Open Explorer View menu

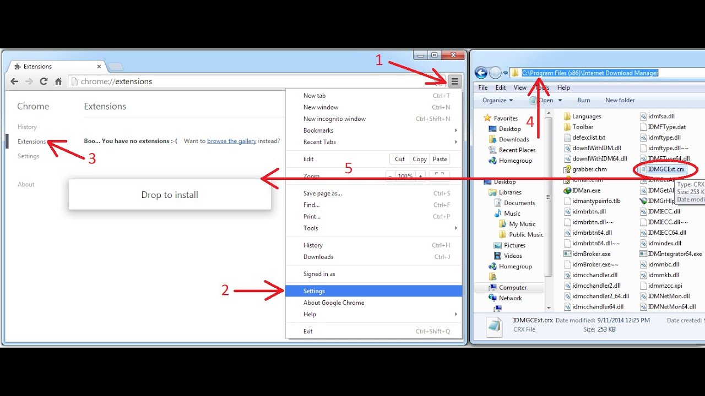pyautogui.click(x=520, y=87)
